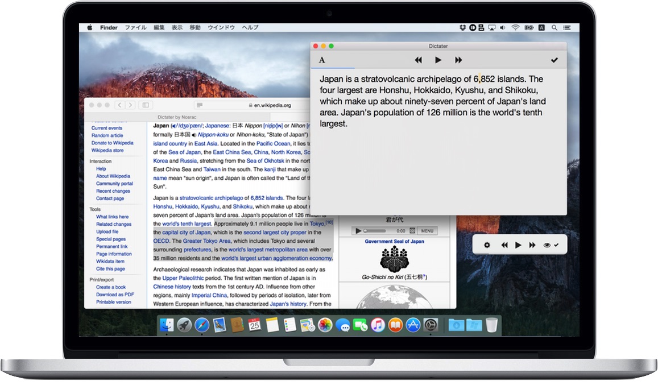Viewport: 658px width, 385px height.
Task: Open the anthem player MENU button
Action: 427,230
